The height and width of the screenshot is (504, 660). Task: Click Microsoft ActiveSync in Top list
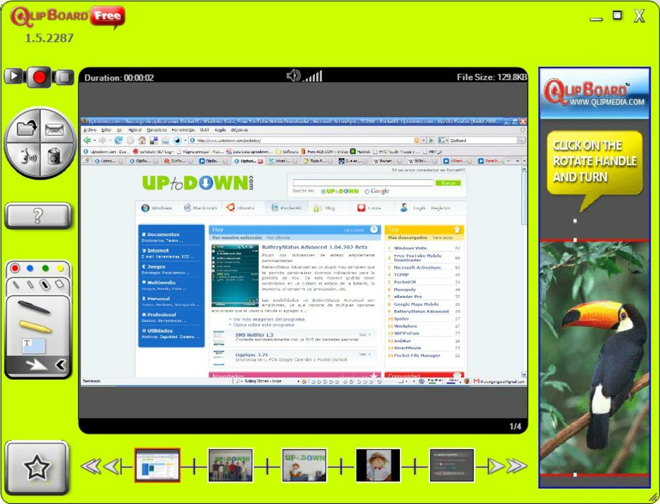(x=418, y=267)
